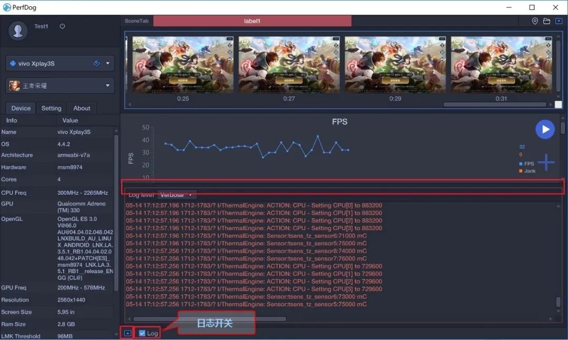The height and width of the screenshot is (340, 568).
Task: Click the Test1 user avatar
Action: [x=18, y=31]
